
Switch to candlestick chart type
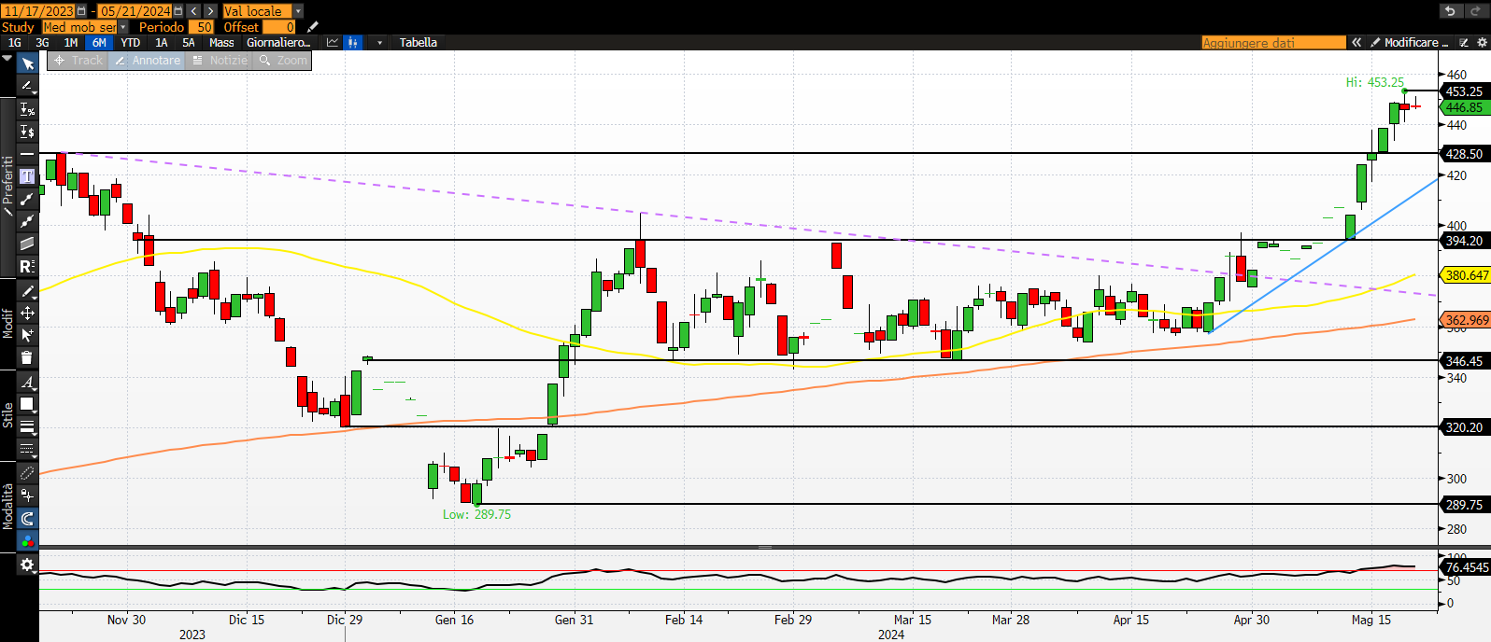353,42
